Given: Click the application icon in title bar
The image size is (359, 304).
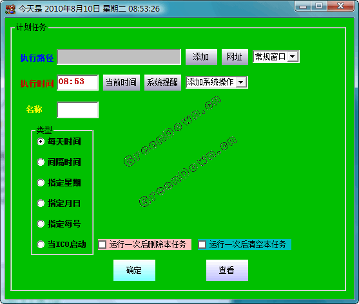Looking at the screenshot, I should (10, 9).
